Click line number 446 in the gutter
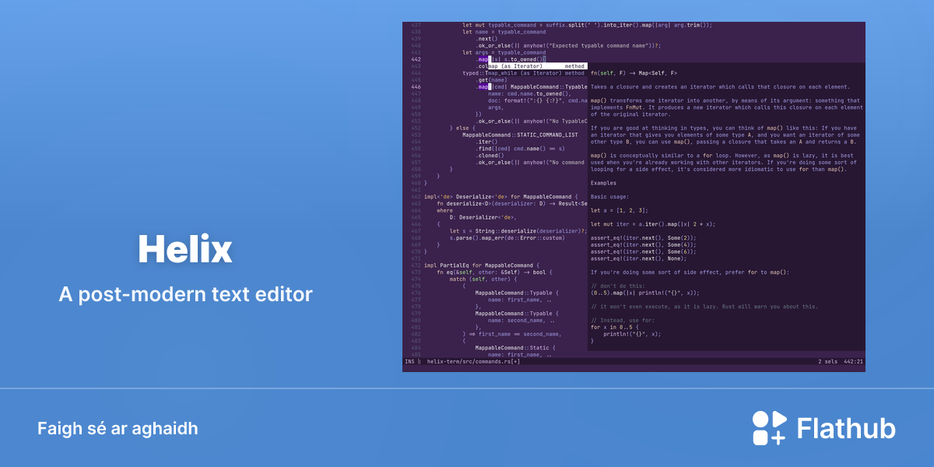Viewport: 934px width, 467px height. [x=414, y=86]
